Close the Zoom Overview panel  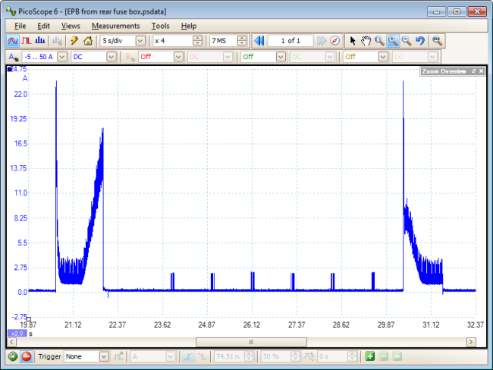(481, 71)
